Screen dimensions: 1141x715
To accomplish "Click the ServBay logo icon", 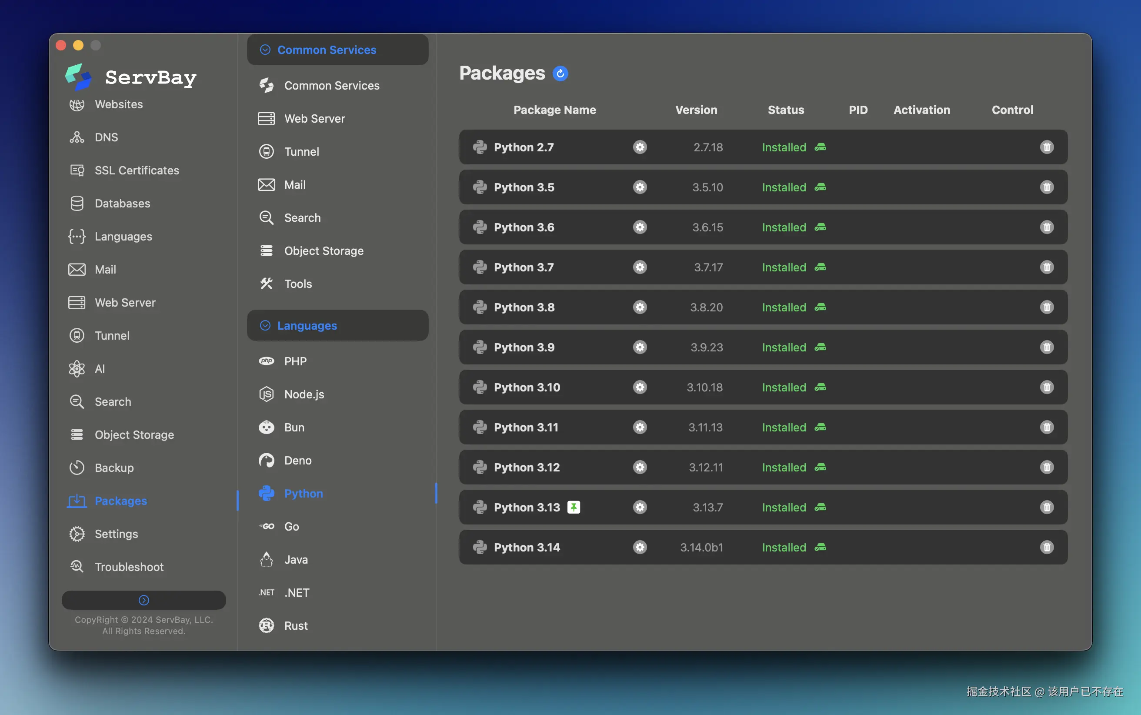I will coord(78,77).
